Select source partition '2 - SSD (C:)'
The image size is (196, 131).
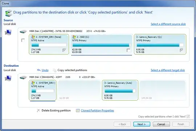(x=102, y=44)
